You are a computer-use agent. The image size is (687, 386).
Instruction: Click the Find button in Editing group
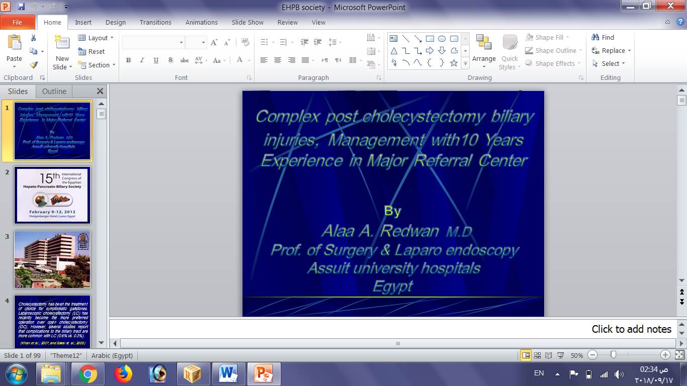point(603,37)
